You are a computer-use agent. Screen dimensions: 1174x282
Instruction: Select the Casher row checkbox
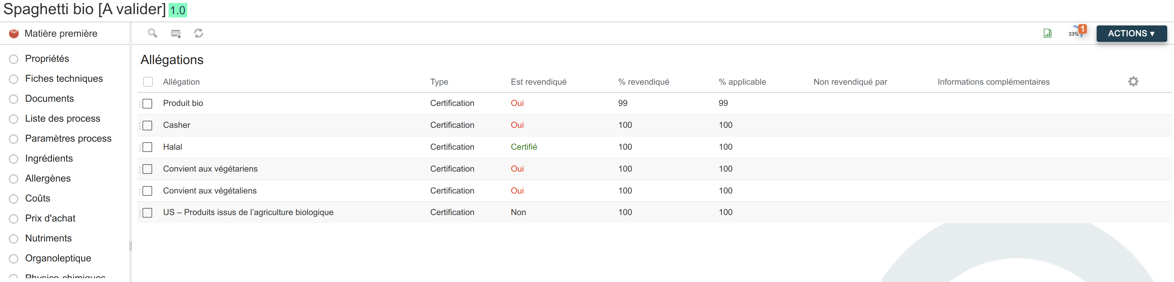[147, 126]
